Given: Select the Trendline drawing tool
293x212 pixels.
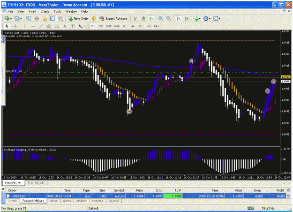Looking at the screenshot, I should coord(41,26).
